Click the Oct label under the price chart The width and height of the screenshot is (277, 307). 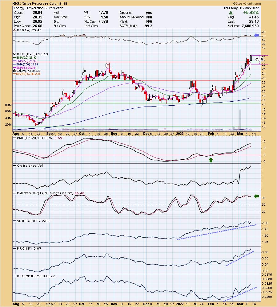pos(82,134)
